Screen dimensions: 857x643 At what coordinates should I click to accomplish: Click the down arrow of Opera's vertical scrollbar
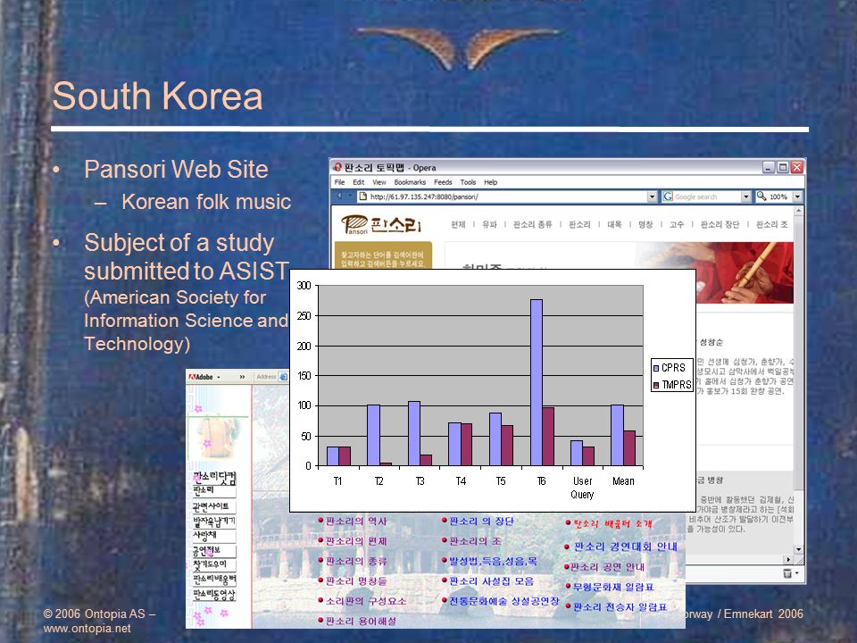(x=798, y=549)
